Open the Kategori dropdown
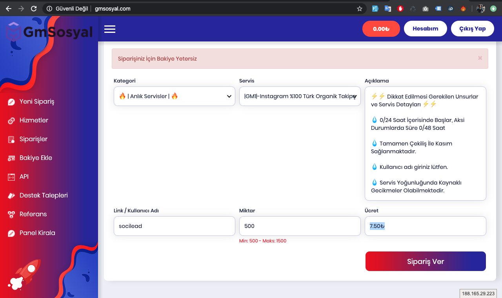 pyautogui.click(x=175, y=96)
